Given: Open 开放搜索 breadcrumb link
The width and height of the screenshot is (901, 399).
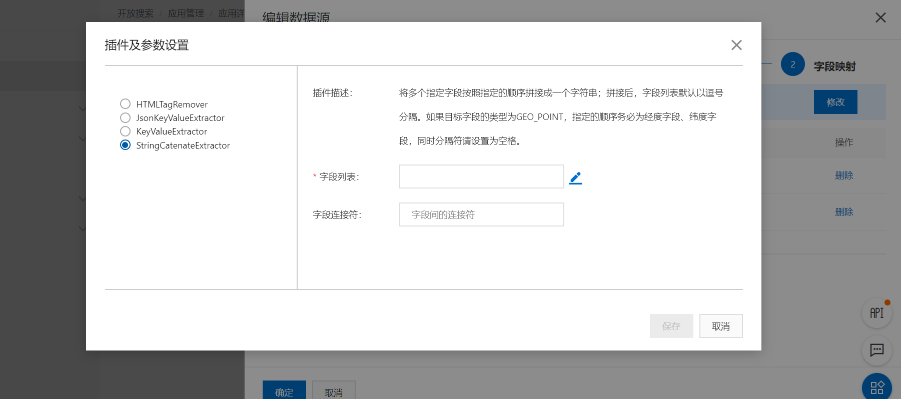Looking at the screenshot, I should 136,13.
